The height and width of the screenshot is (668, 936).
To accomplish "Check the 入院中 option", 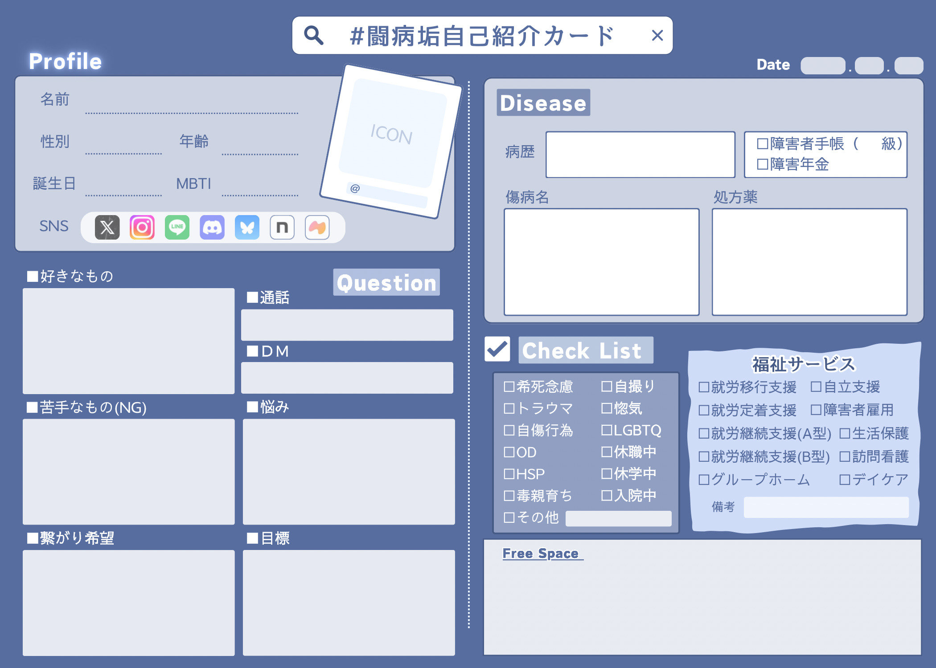I will pyautogui.click(x=606, y=496).
